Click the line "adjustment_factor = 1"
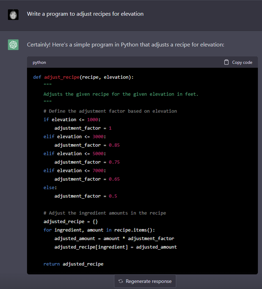Viewport: 262px width, 289px height. pos(83,128)
